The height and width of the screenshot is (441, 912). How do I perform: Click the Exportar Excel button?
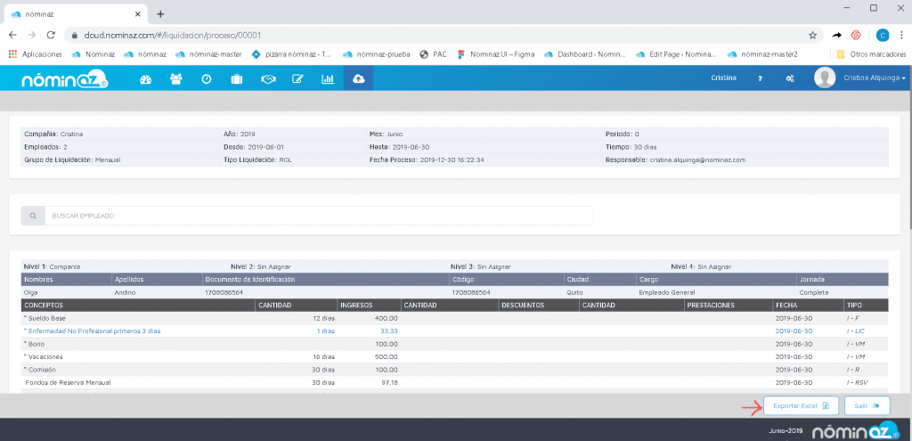[x=801, y=405]
